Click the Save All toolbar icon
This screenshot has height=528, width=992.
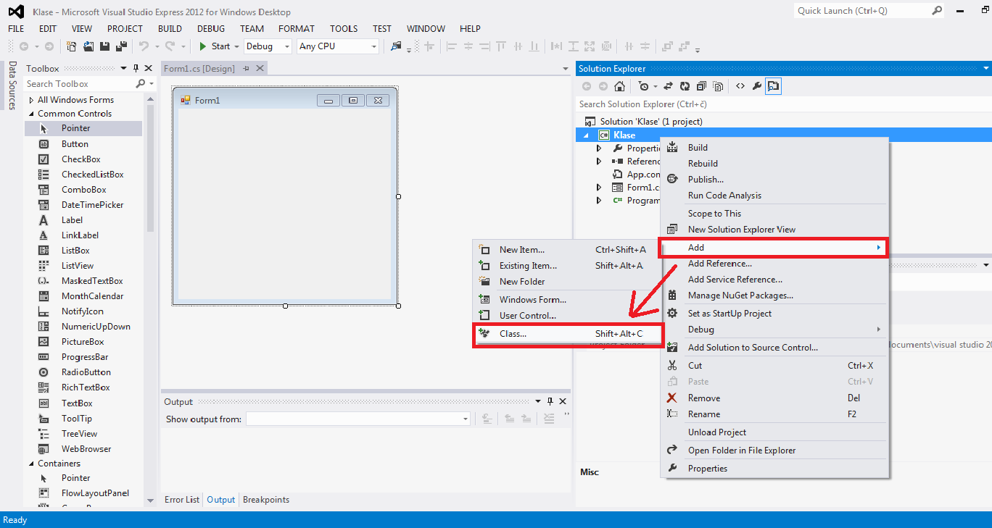coord(120,46)
